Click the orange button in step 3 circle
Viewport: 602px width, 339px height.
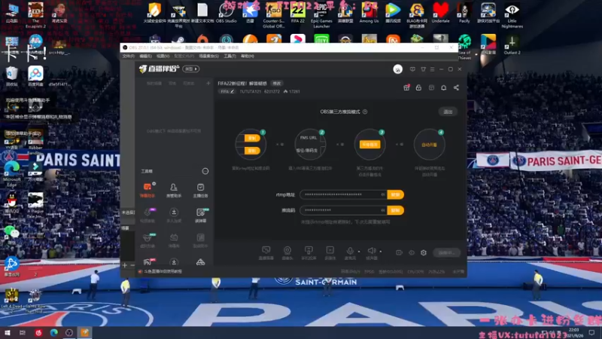pos(369,145)
